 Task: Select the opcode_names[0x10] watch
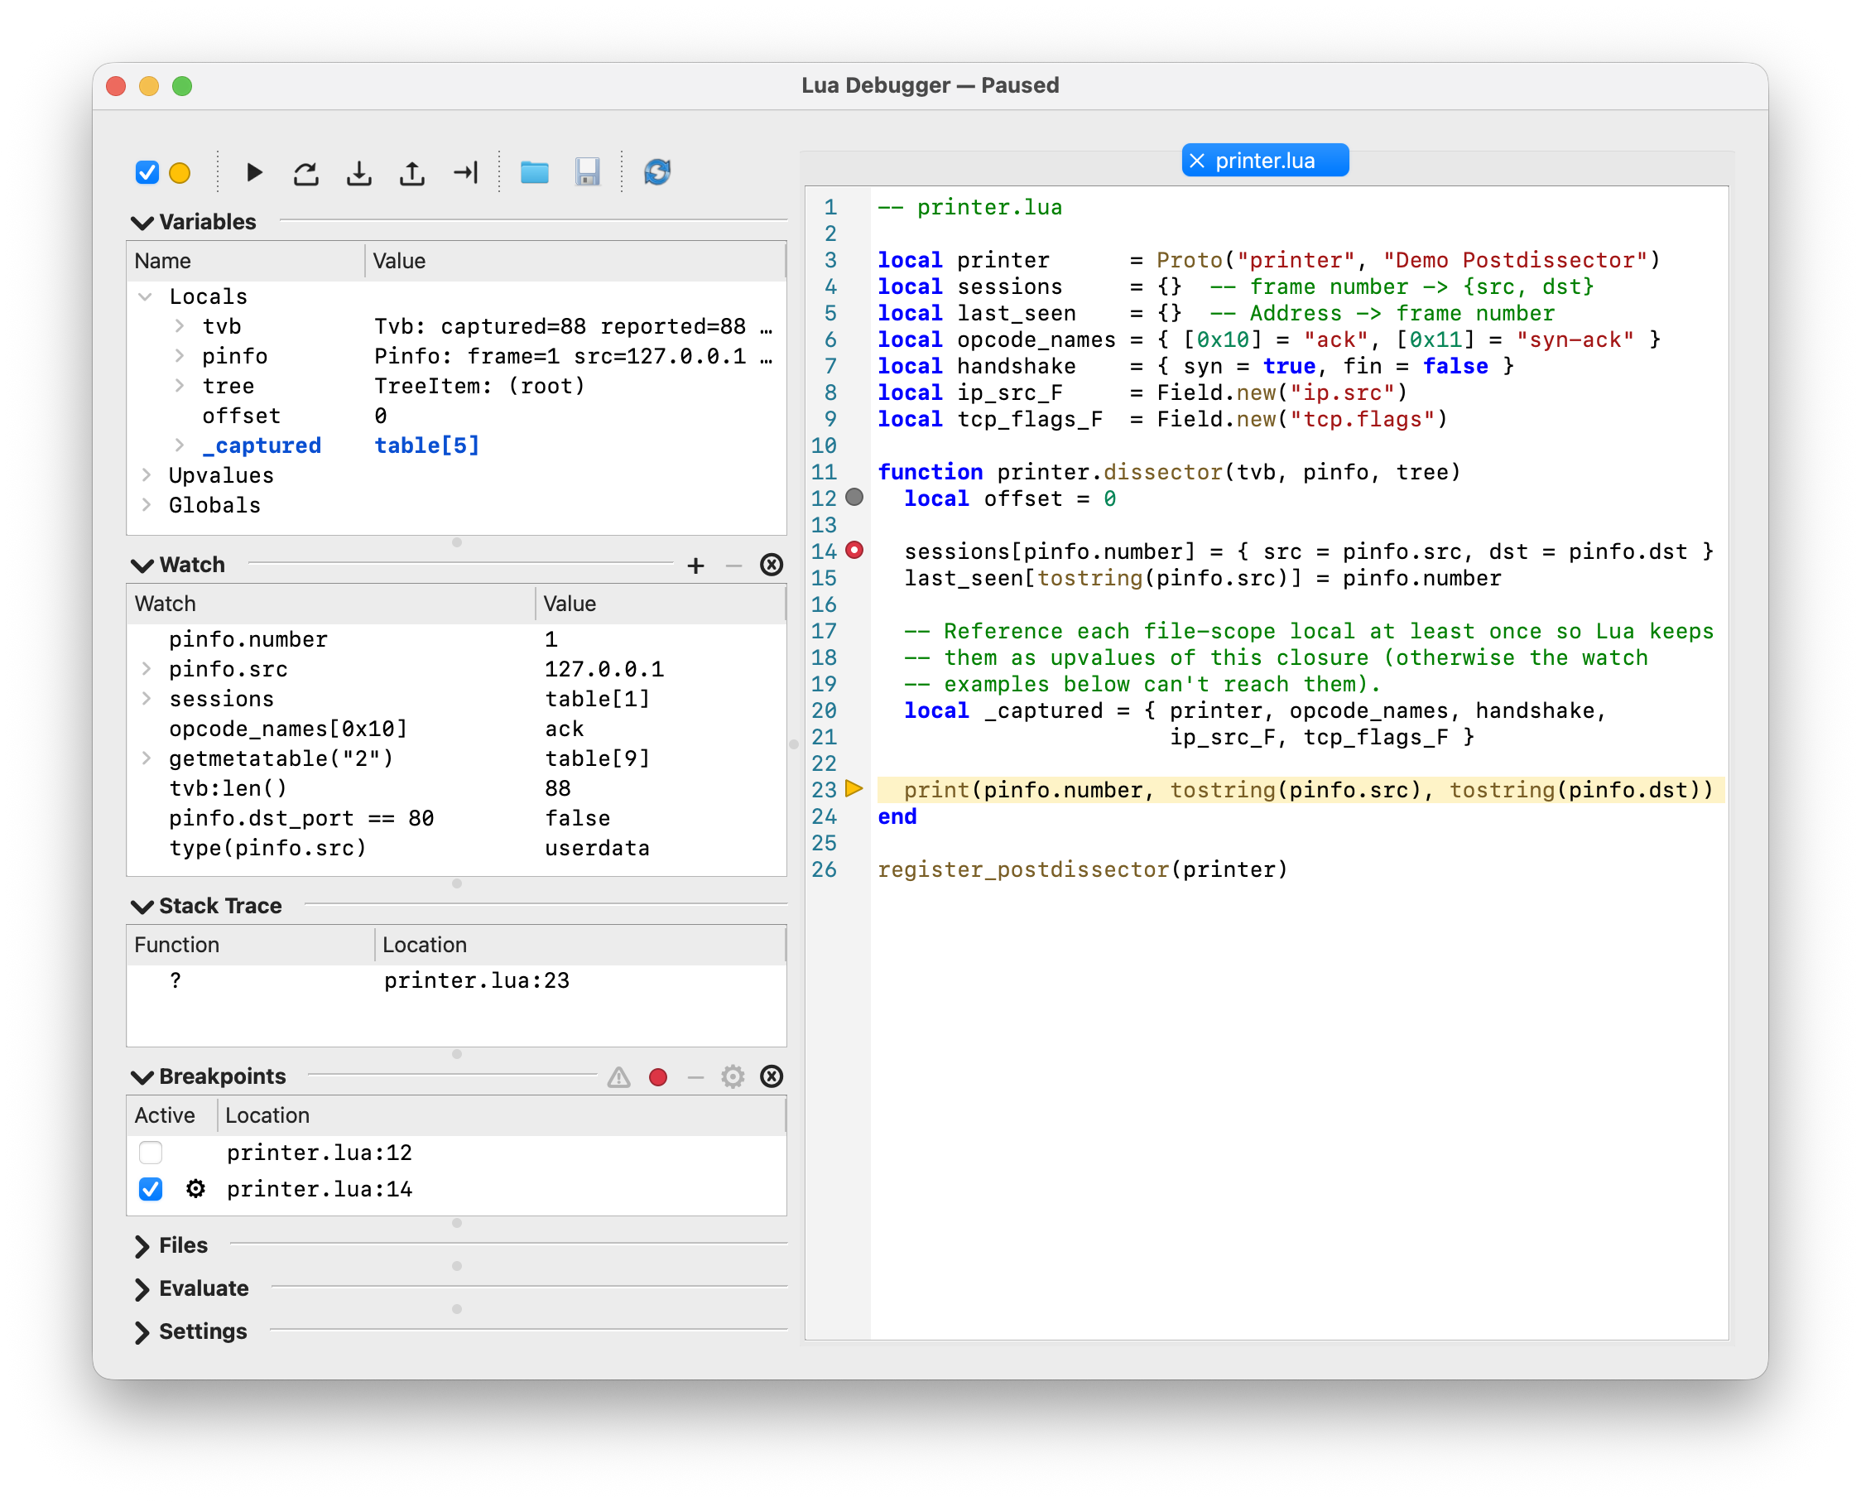click(x=456, y=729)
